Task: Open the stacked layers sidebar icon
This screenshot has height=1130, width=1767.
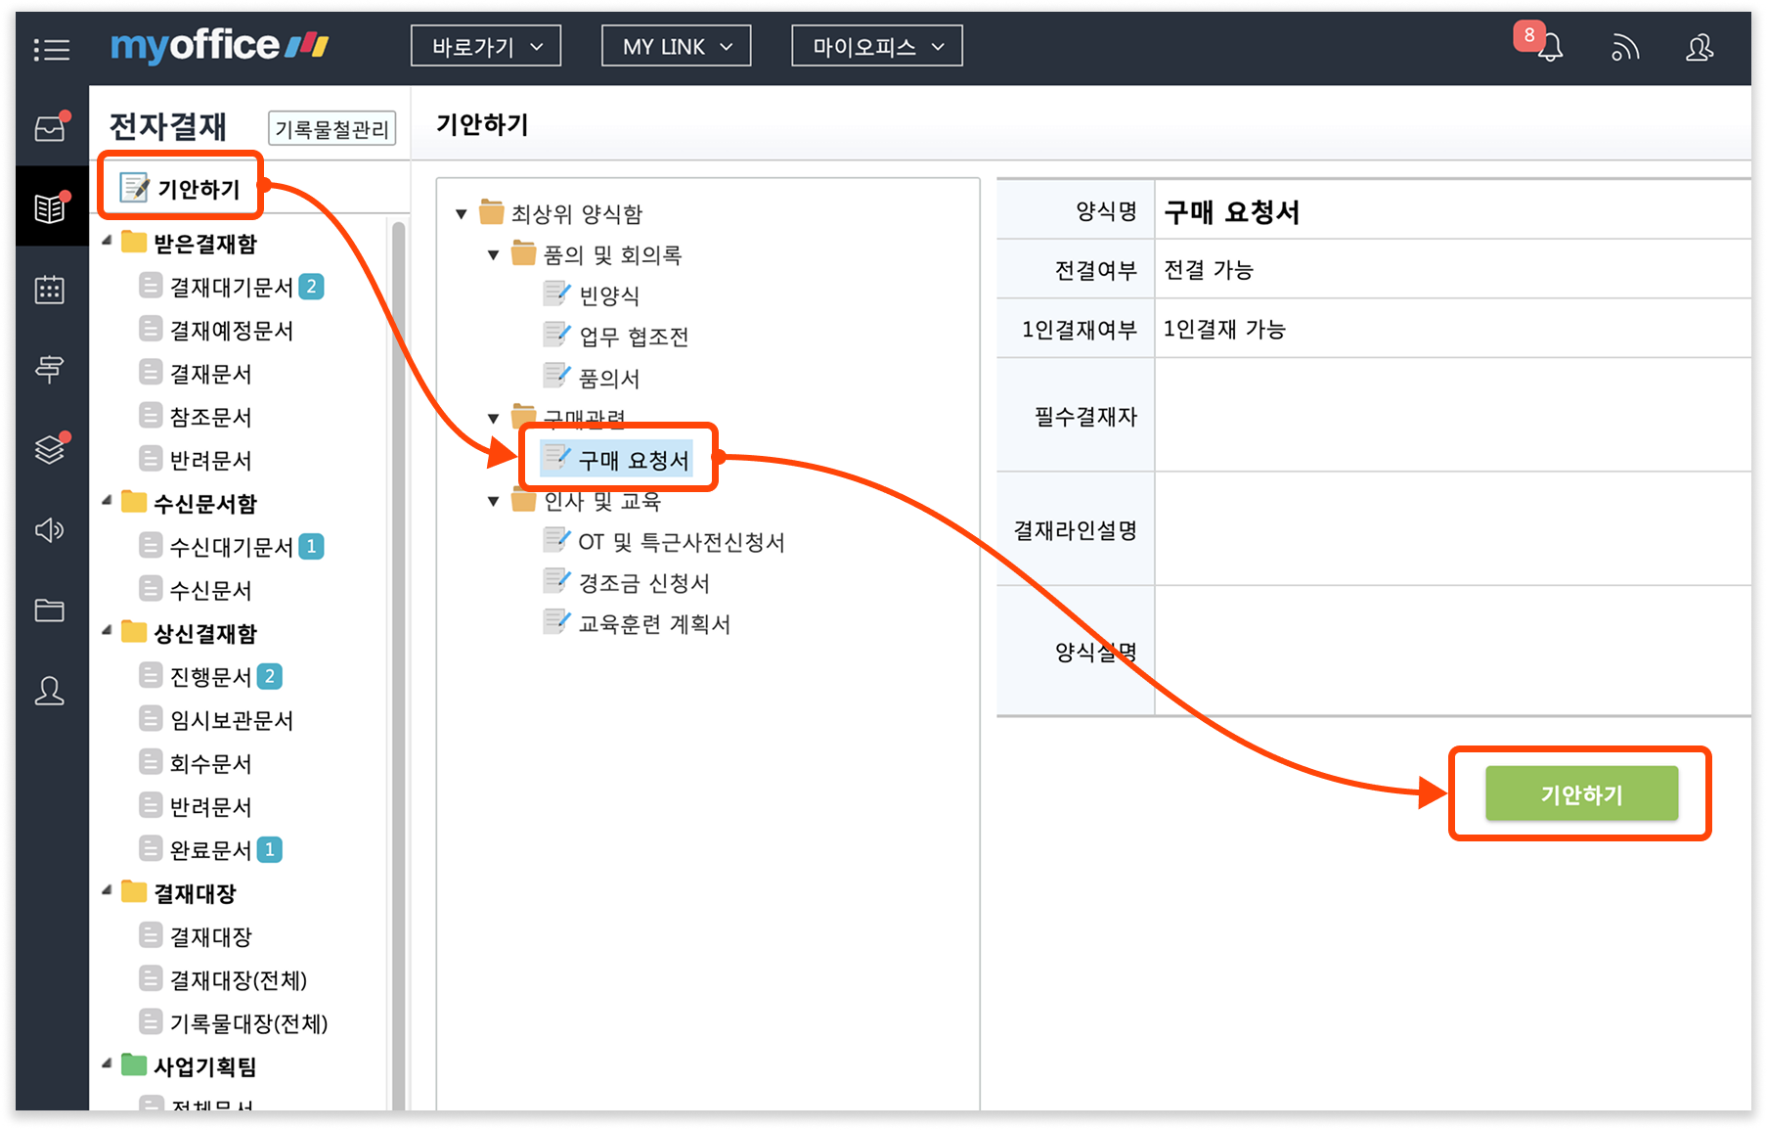Action: [x=50, y=448]
